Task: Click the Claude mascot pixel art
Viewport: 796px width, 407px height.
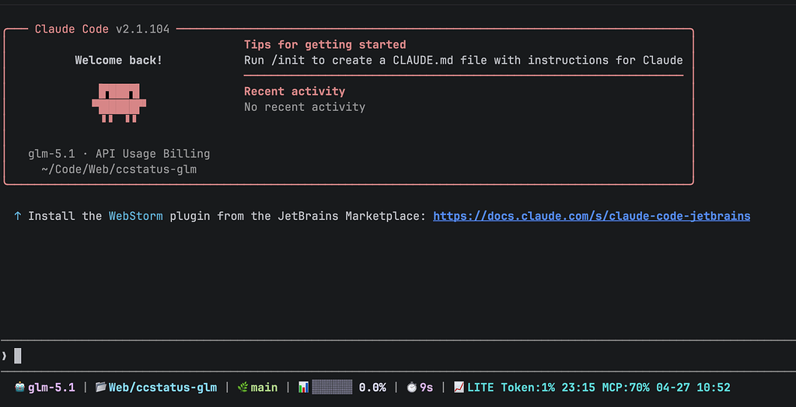Action: point(119,103)
